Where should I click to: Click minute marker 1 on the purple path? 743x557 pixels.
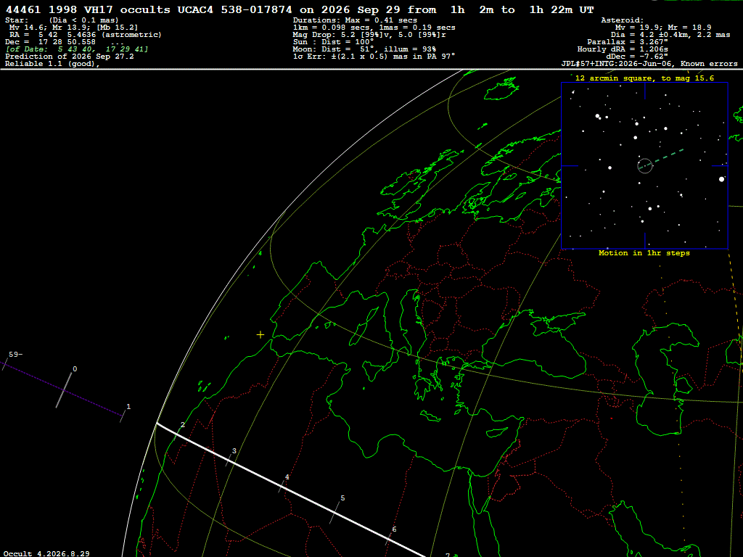click(x=128, y=406)
